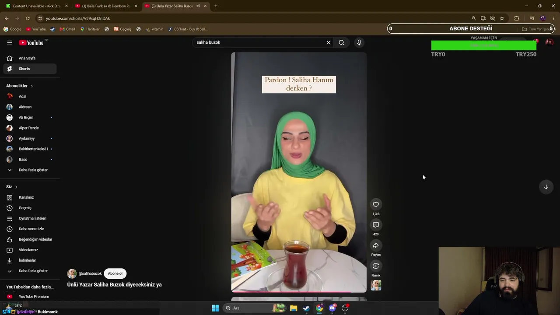Share the short with Paylaş icon
The width and height of the screenshot is (560, 315).
coord(376,245)
